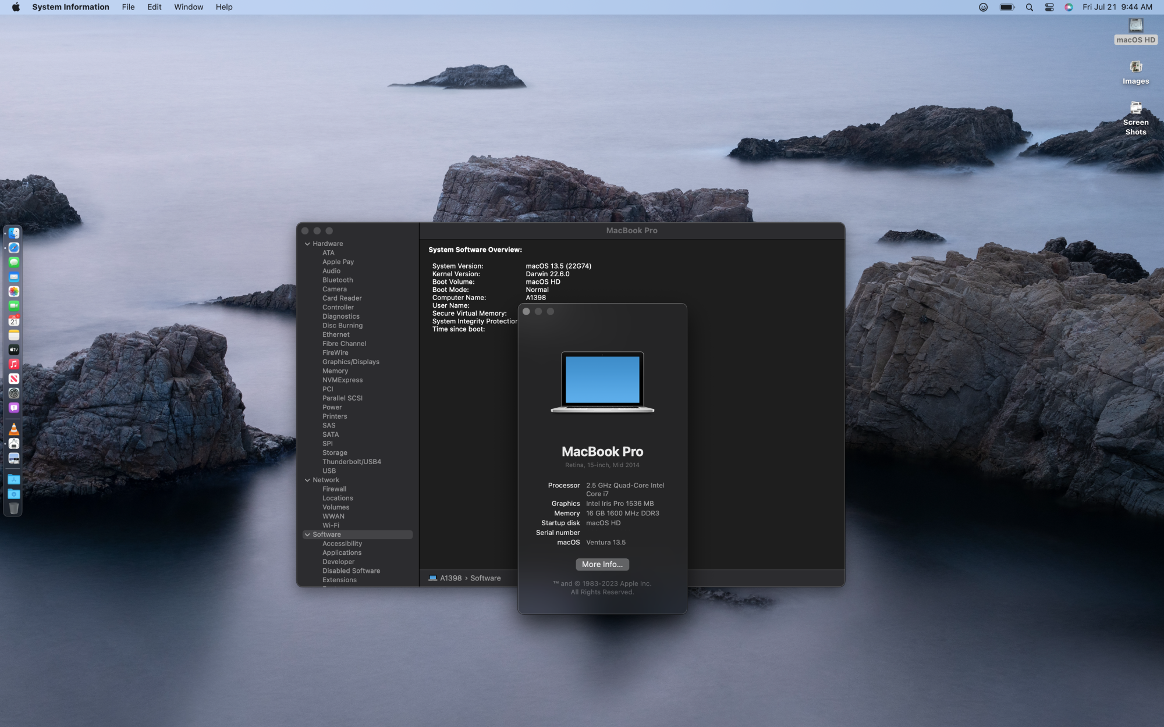Click the Siri menu bar icon

(1069, 7)
